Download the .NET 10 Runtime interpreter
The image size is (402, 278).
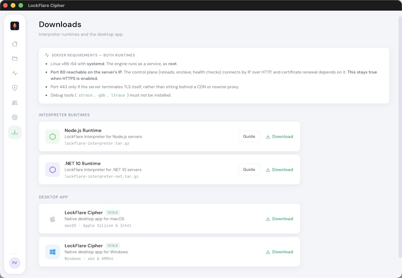pyautogui.click(x=279, y=170)
